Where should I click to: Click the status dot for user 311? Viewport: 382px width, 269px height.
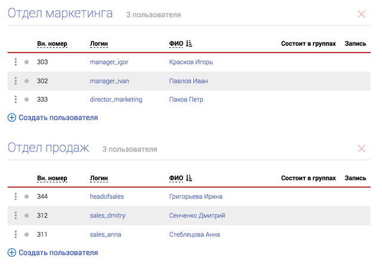pyautogui.click(x=27, y=234)
